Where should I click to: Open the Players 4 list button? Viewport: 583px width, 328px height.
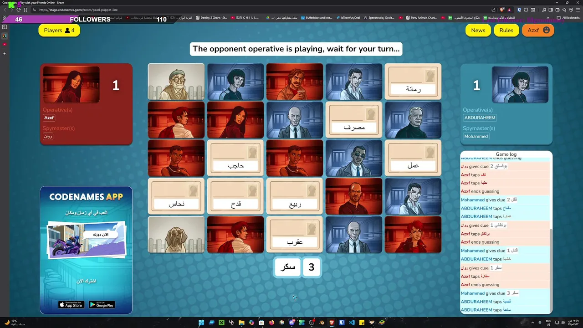[x=59, y=30]
